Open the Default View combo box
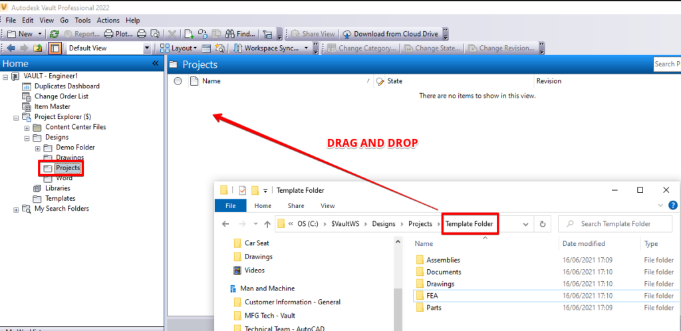681x331 pixels. click(x=108, y=48)
